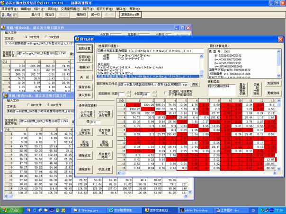Click right arrow of regression grid horizontal scrollbar
Viewport: 286px width, 214px height.
[275, 173]
